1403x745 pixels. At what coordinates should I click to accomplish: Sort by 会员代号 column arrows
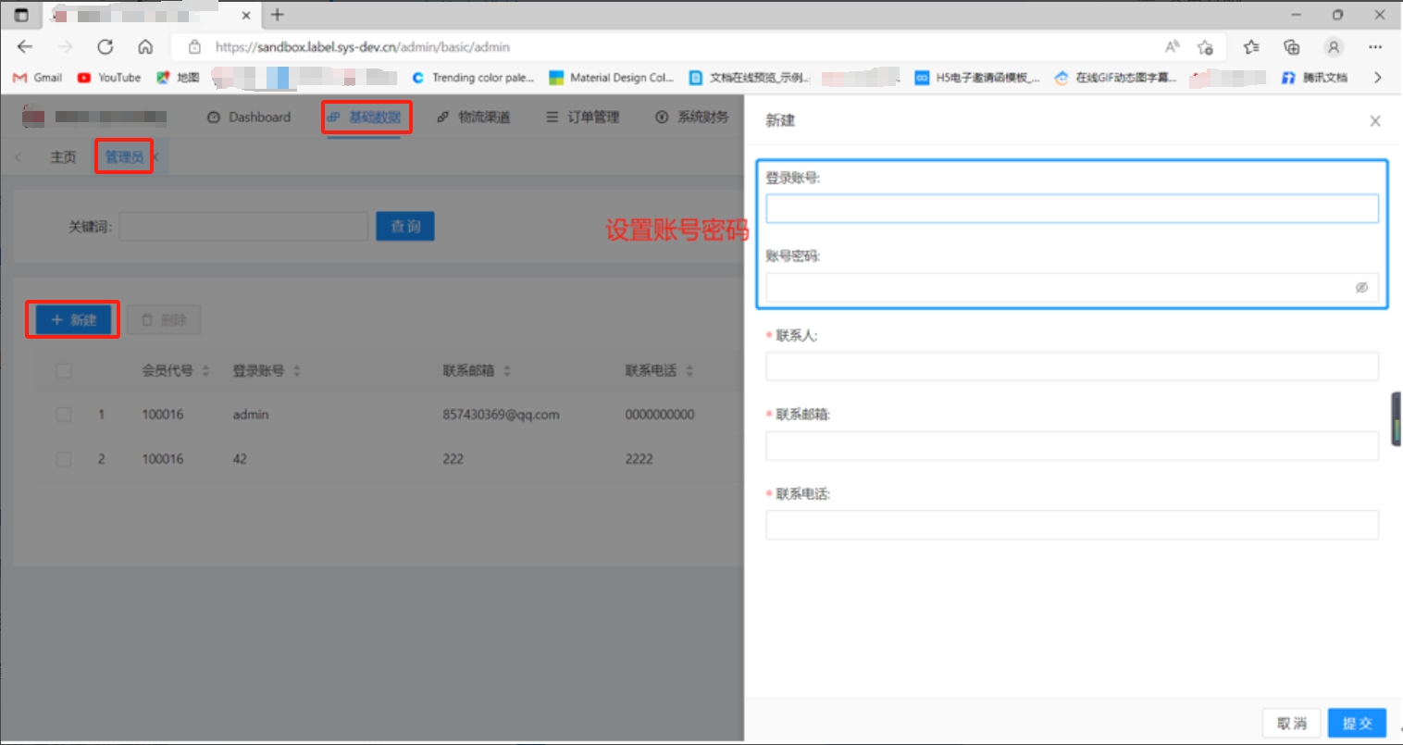pos(205,371)
